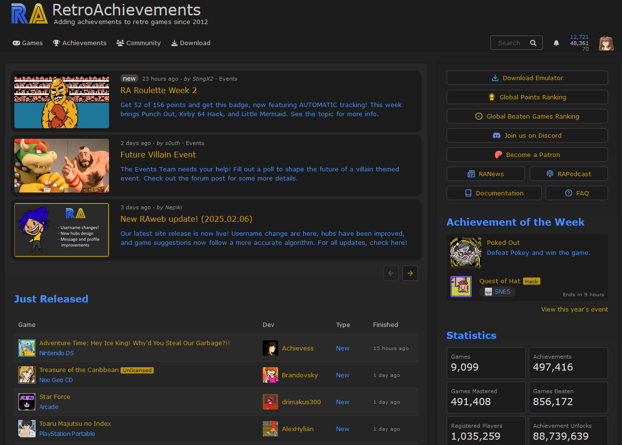Click the RetroAchievements RA logo
Viewport: 622px width, 445px height.
29,13
